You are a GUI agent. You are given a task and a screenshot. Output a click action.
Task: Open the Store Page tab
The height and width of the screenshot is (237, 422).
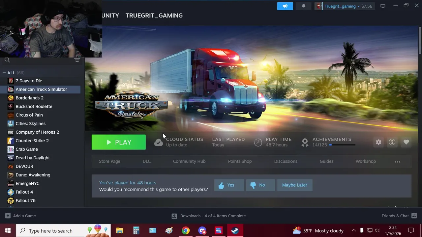pos(109,161)
